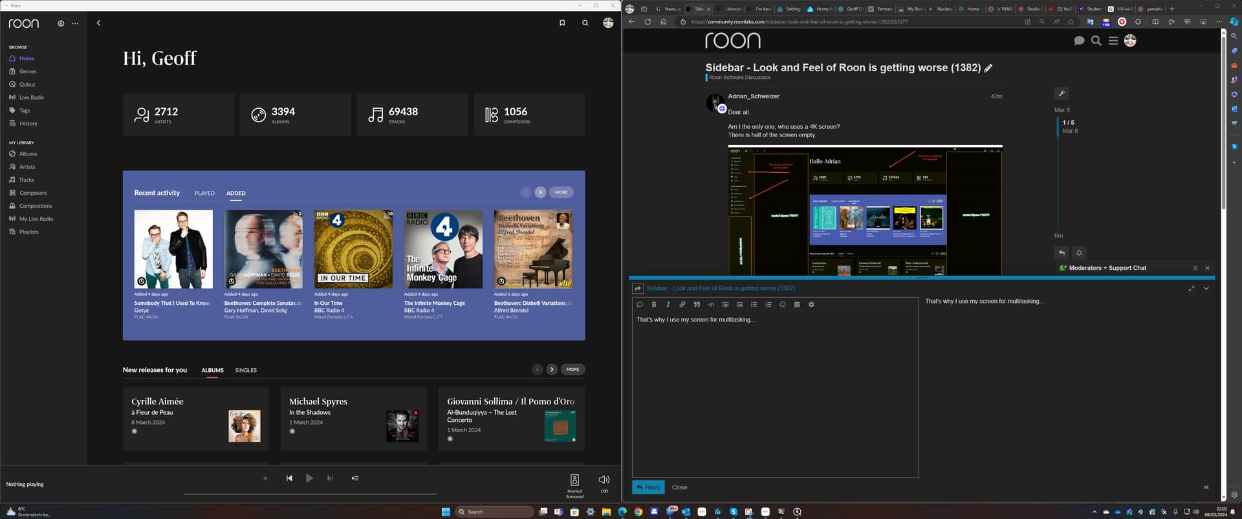This screenshot has width=1242, height=519.
Task: Show next Recent activity items
Action: click(x=540, y=192)
